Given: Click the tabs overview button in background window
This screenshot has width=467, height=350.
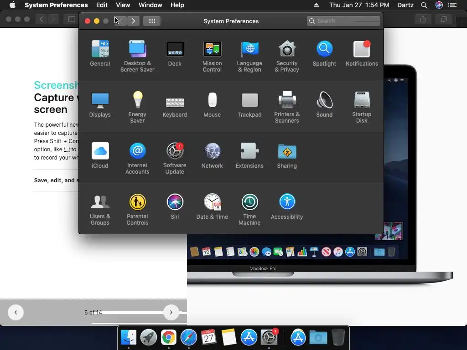Looking at the screenshot, I should (444, 19).
